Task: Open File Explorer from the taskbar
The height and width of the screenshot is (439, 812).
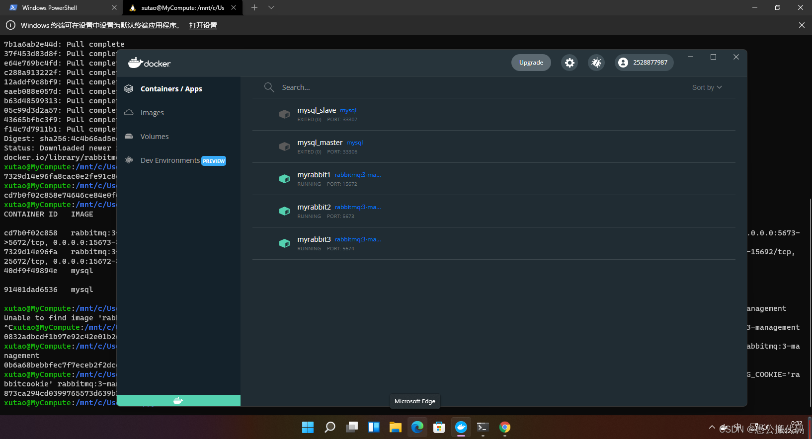Action: point(396,427)
